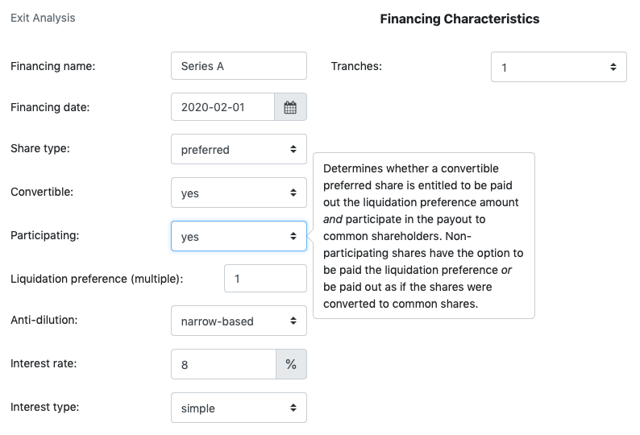This screenshot has height=435, width=640.
Task: Click the Liquidation preference multiple input
Action: click(265, 278)
